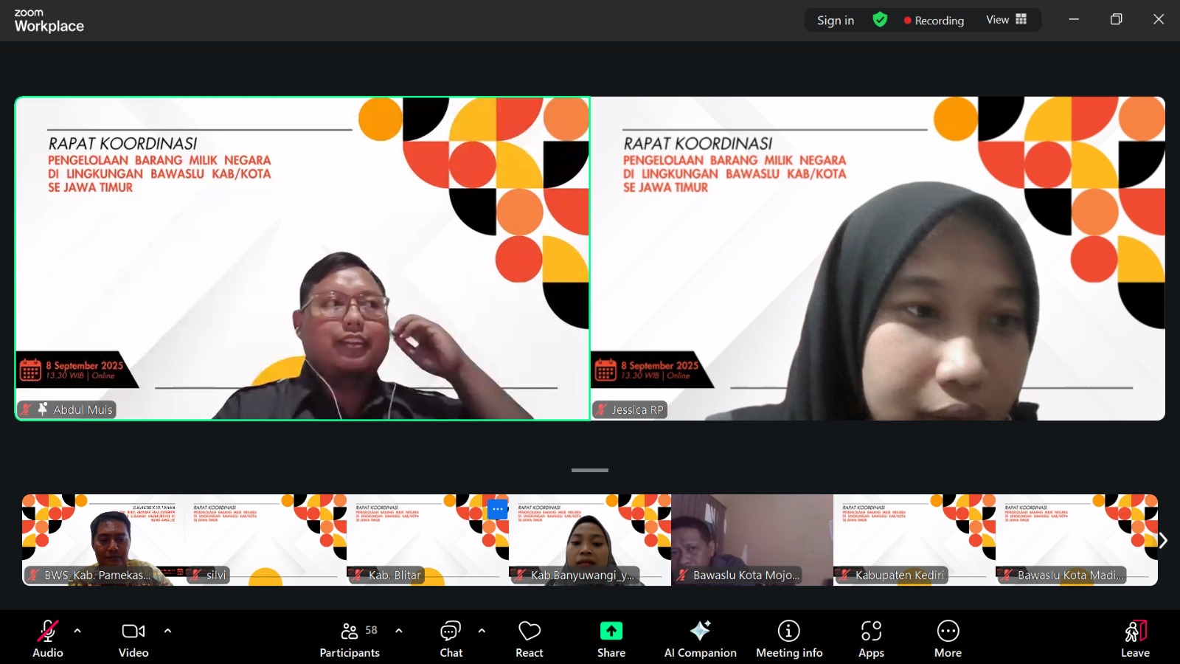Image resolution: width=1180 pixels, height=664 pixels.
Task: Expand the audio options arrow
Action: (x=77, y=631)
